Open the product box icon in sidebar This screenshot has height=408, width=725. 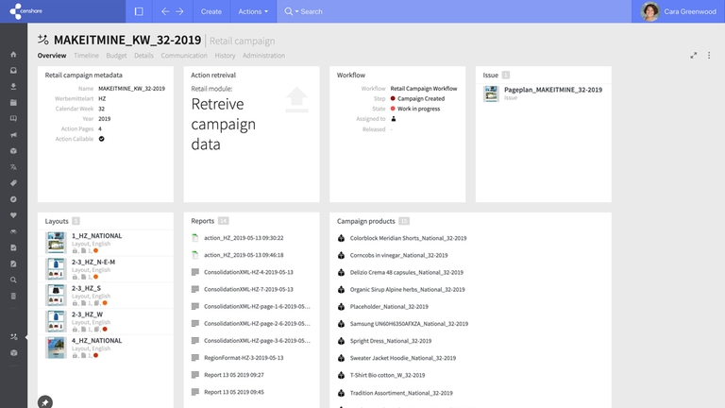pos(13,151)
